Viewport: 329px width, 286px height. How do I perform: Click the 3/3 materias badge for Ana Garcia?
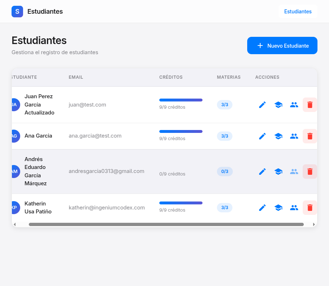point(224,136)
